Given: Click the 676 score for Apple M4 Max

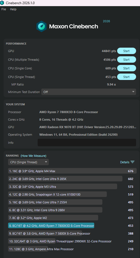Looking at the screenshot, I should click(x=131, y=171).
